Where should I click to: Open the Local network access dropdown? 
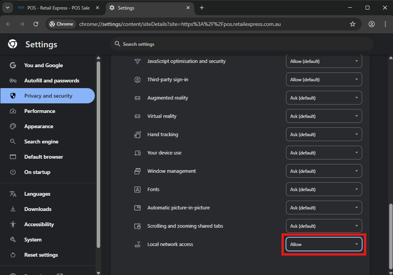point(324,244)
